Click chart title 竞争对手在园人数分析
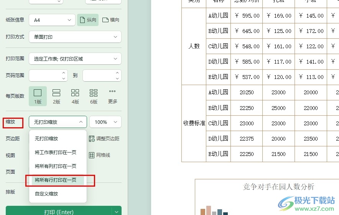The image size is (339, 215). click(x=278, y=187)
